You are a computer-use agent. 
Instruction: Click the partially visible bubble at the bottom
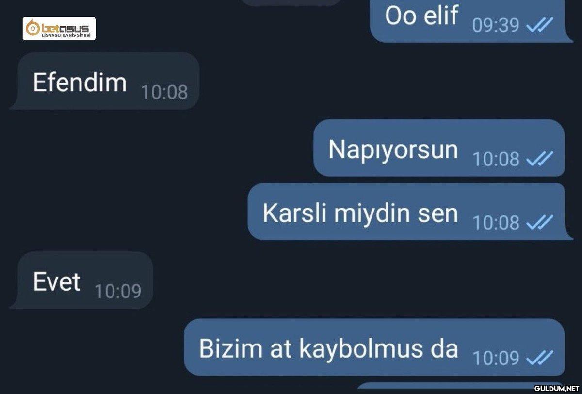[x=444, y=388]
